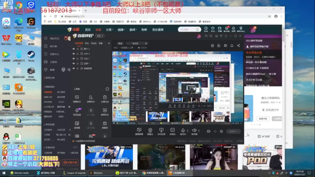Click the record video camera icon
This screenshot has height=177, width=315.
pyautogui.click(x=209, y=131)
